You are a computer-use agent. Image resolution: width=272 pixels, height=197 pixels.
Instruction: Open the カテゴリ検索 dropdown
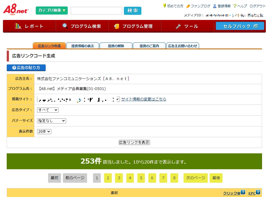click(x=52, y=11)
